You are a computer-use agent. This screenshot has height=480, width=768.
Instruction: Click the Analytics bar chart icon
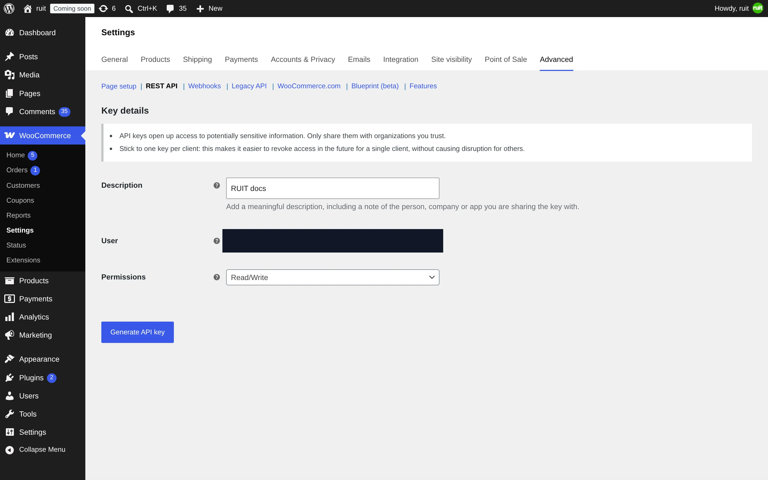coord(10,317)
